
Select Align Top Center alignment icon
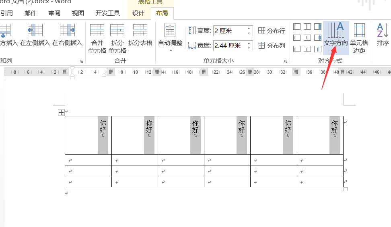[x=307, y=27]
